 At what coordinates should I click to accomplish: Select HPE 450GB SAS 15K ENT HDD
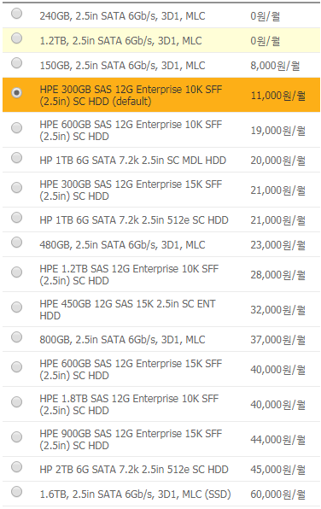point(16,307)
